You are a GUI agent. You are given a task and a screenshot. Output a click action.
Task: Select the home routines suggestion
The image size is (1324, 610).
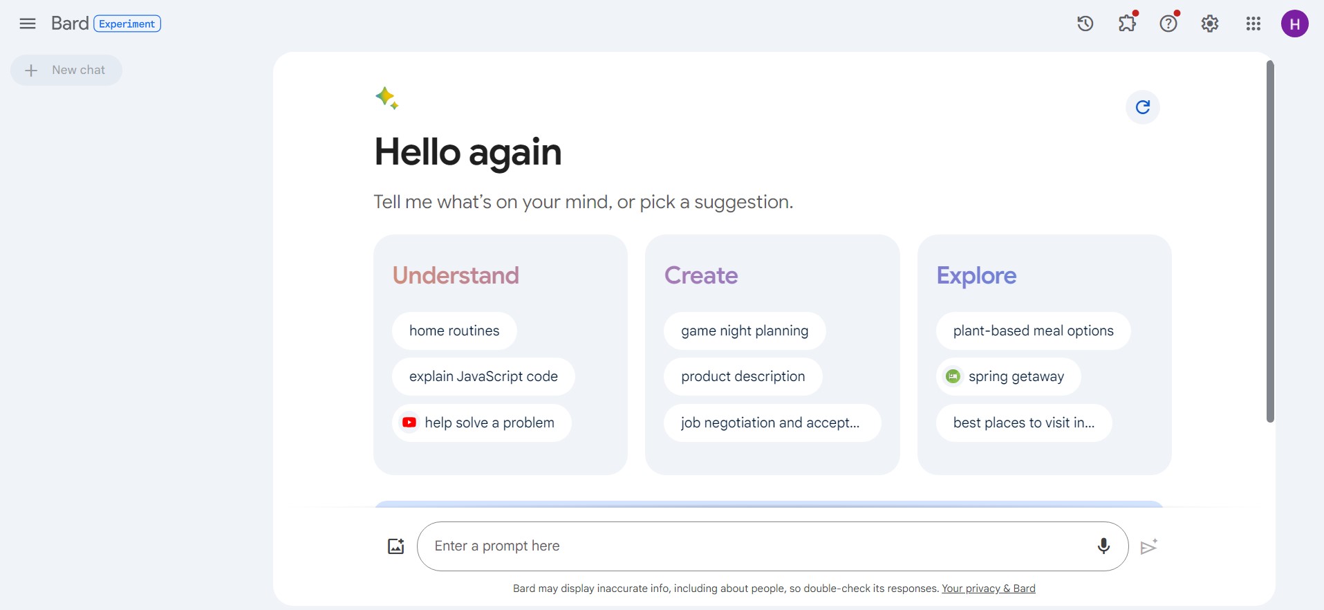pyautogui.click(x=454, y=331)
